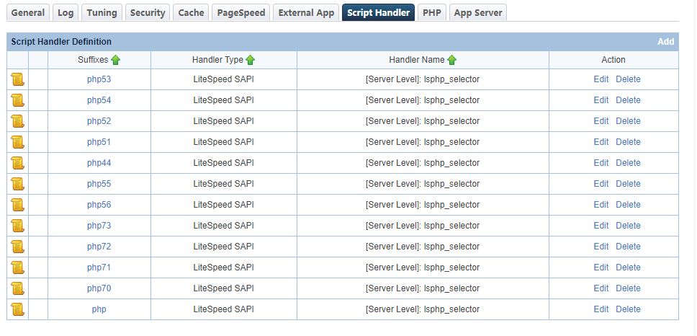The width and height of the screenshot is (697, 336).
Task: Click the script icon in php44 row
Action: 18,163
